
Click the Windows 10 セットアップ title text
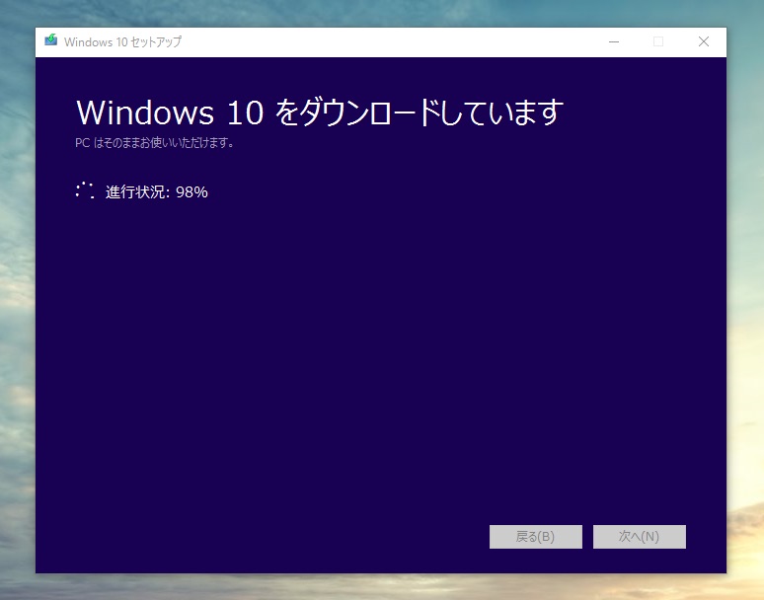click(x=122, y=41)
